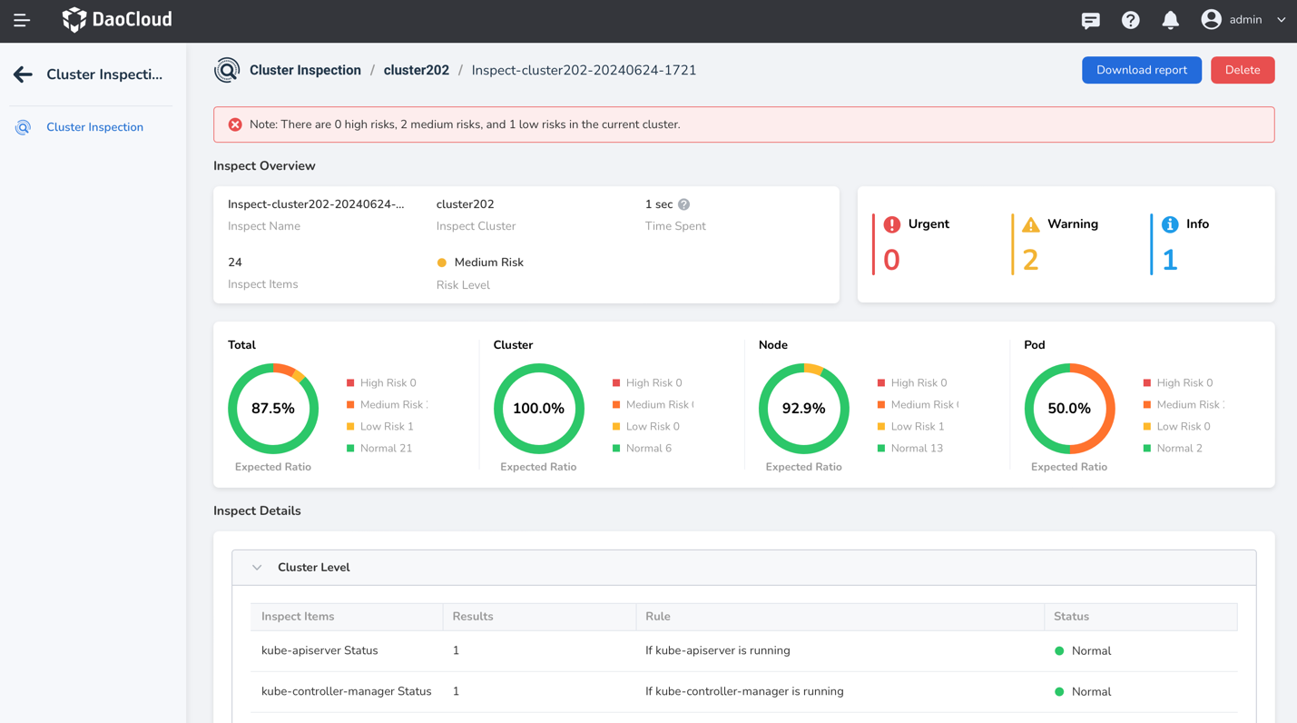Click the DaoCloud logo

117,20
